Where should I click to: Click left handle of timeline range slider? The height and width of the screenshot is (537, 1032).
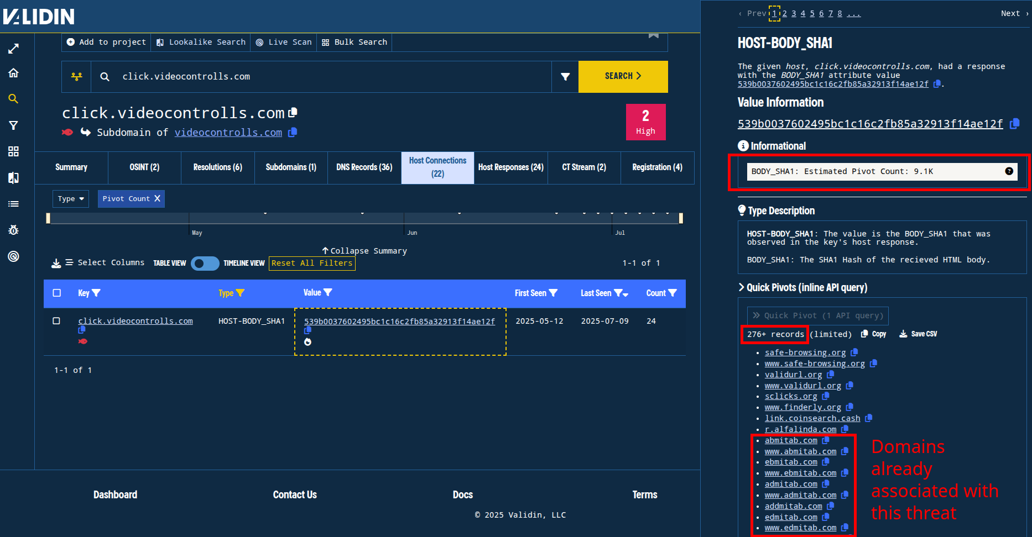[x=48, y=218]
